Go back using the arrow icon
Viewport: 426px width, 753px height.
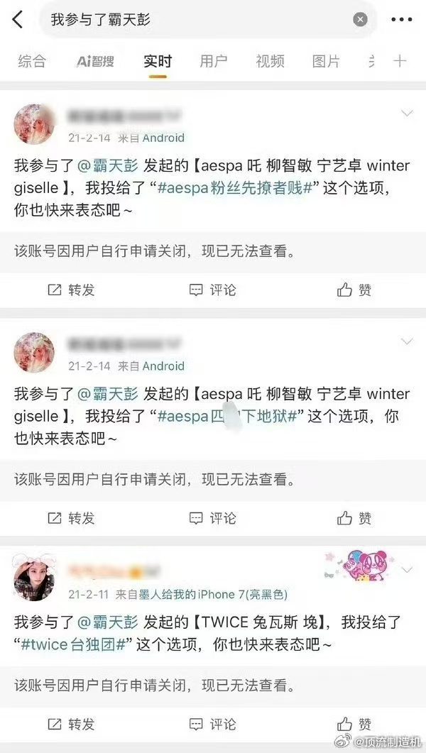click(x=17, y=20)
